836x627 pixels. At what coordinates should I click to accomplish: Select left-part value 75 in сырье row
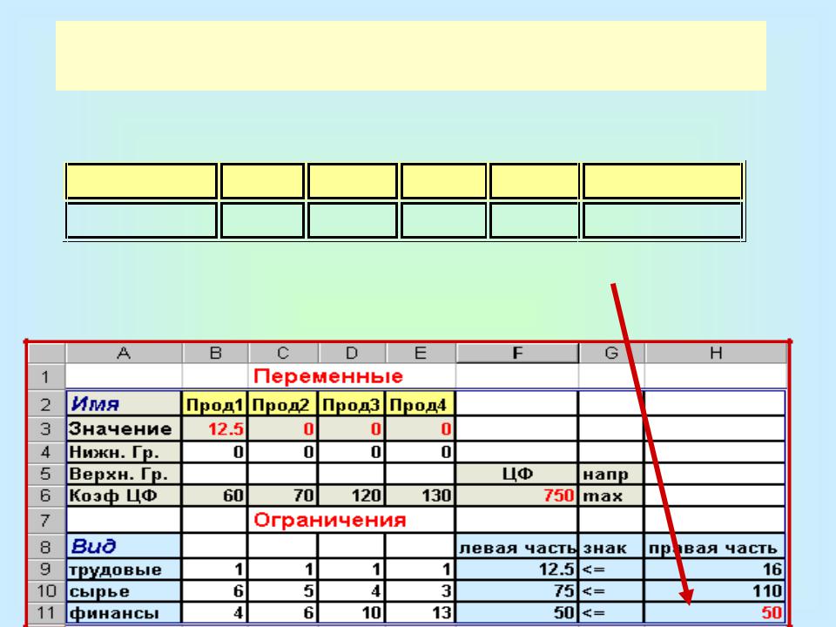tap(516, 590)
